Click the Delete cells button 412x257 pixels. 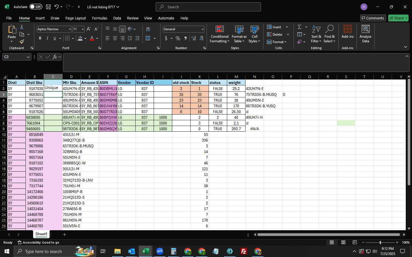[275, 34]
